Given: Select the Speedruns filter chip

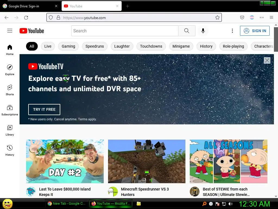Looking at the screenshot, I should [x=95, y=46].
